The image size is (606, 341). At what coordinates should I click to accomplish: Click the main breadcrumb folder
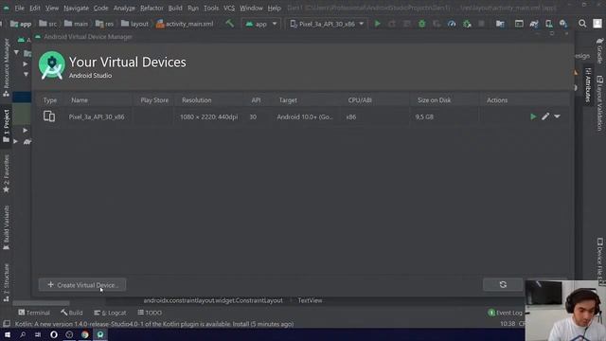[76, 24]
